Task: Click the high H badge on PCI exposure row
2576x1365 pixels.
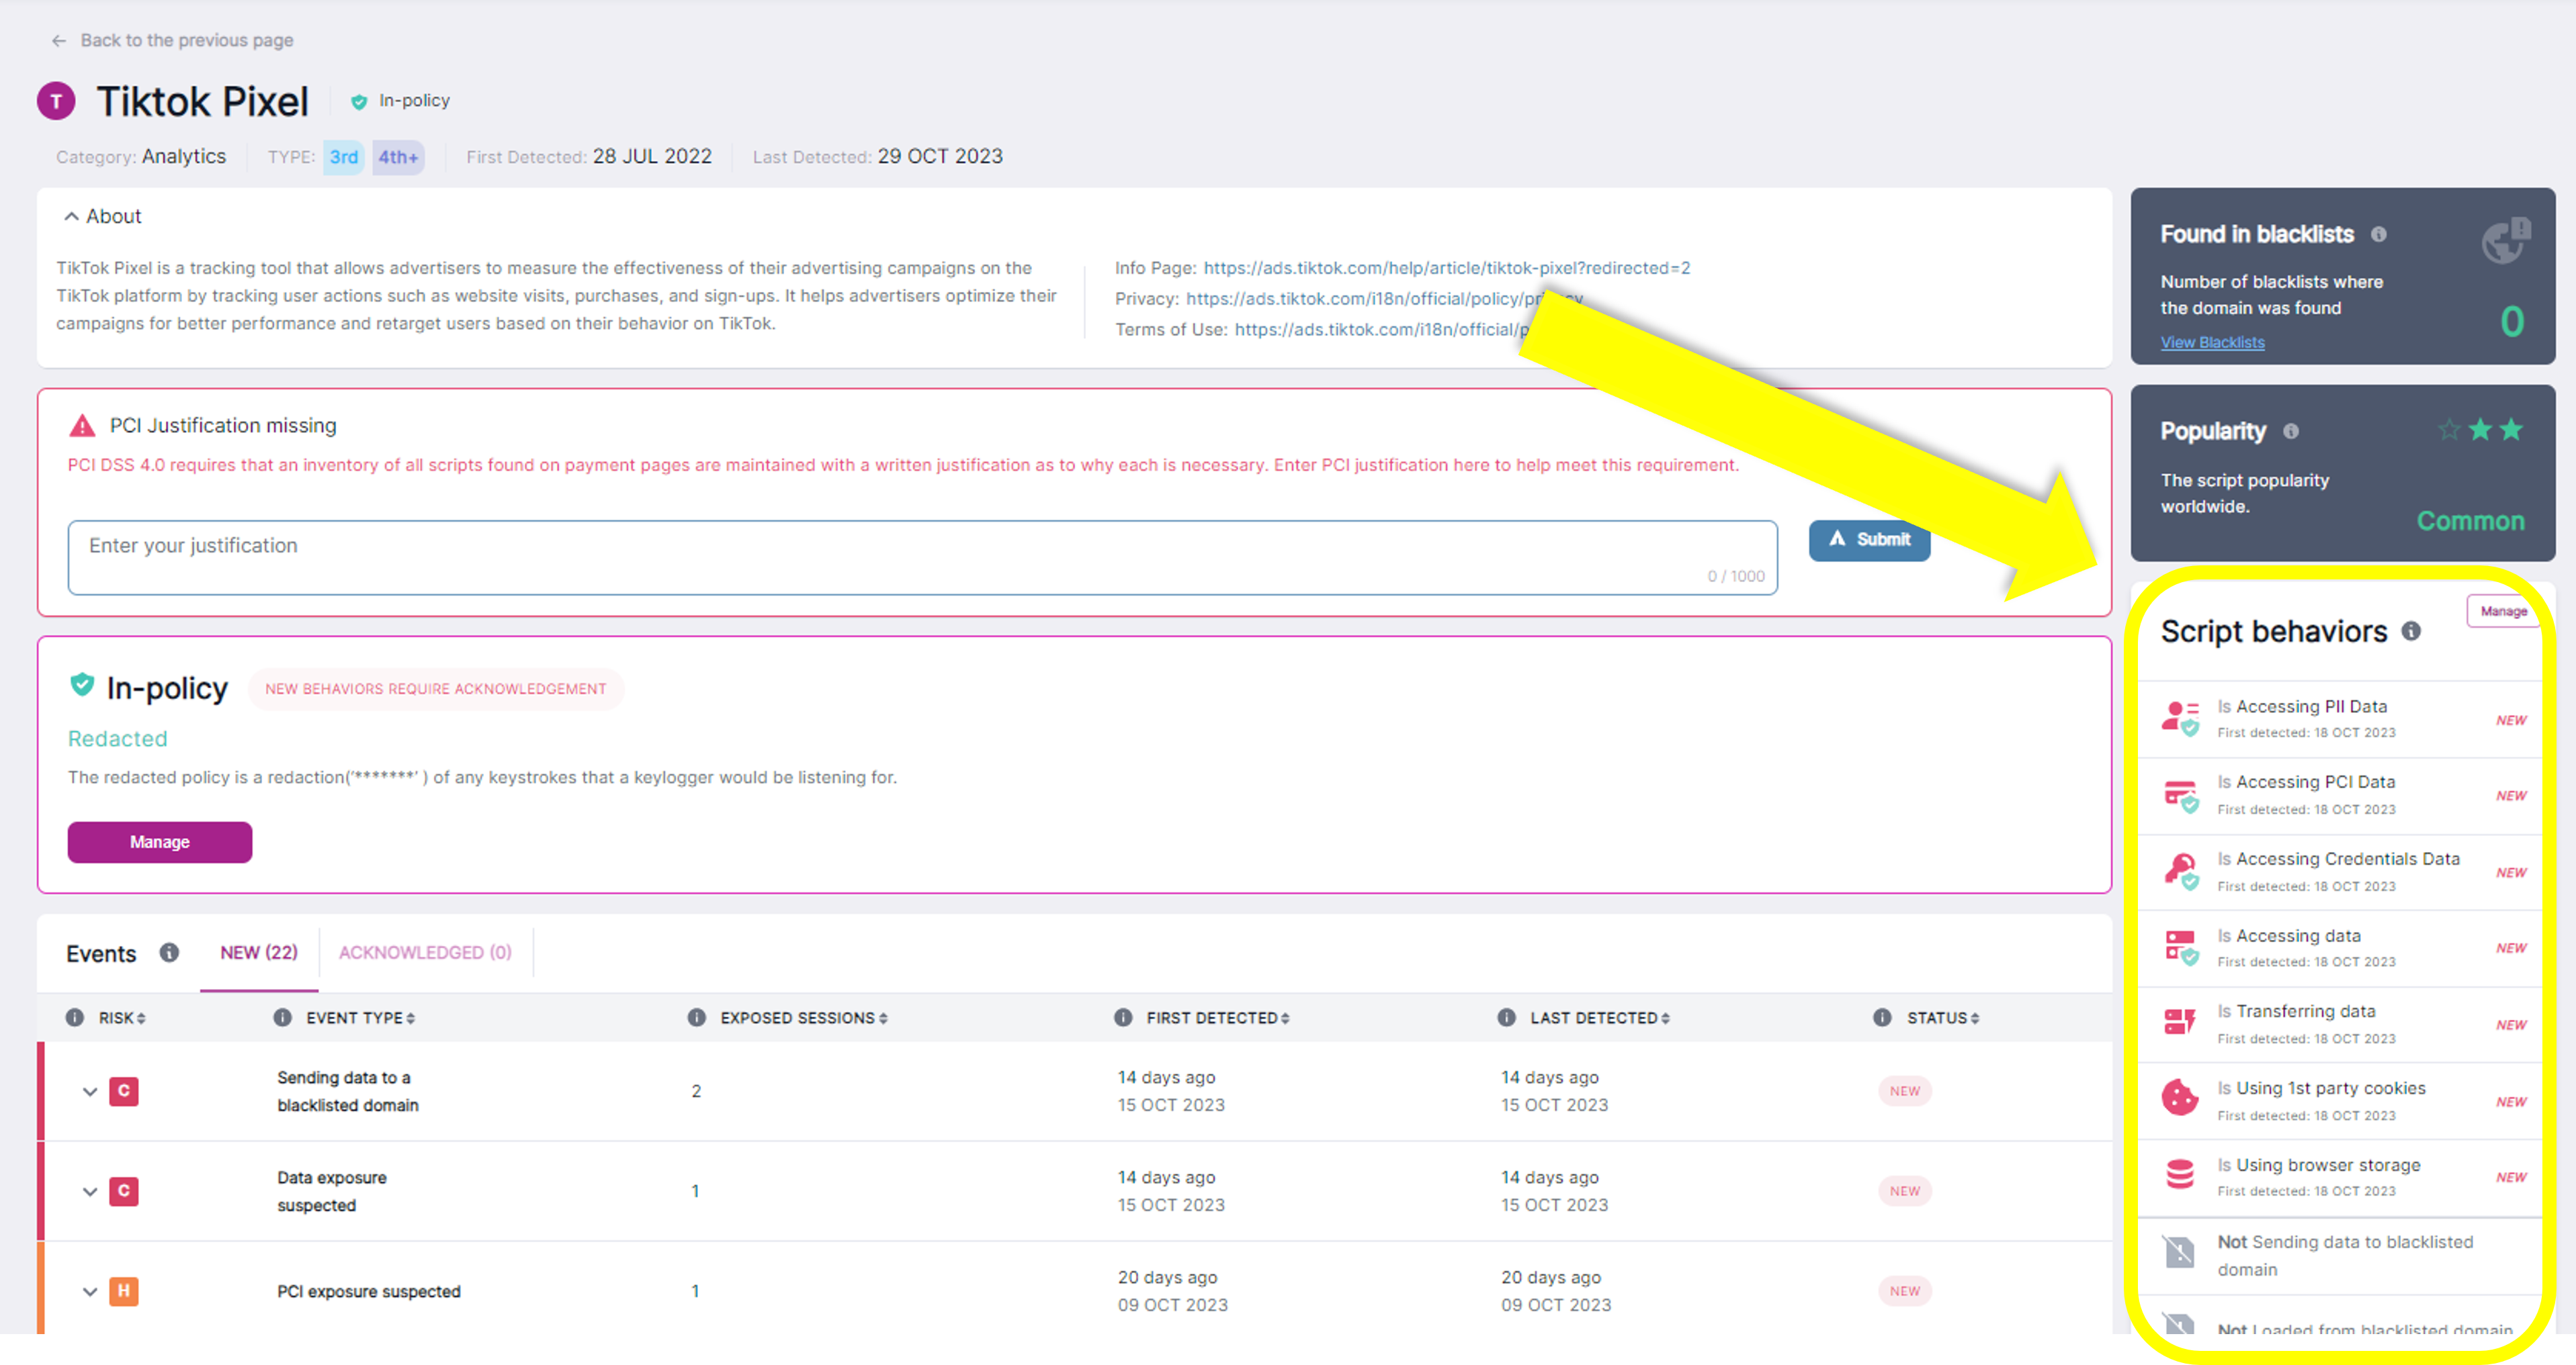Action: [124, 1291]
